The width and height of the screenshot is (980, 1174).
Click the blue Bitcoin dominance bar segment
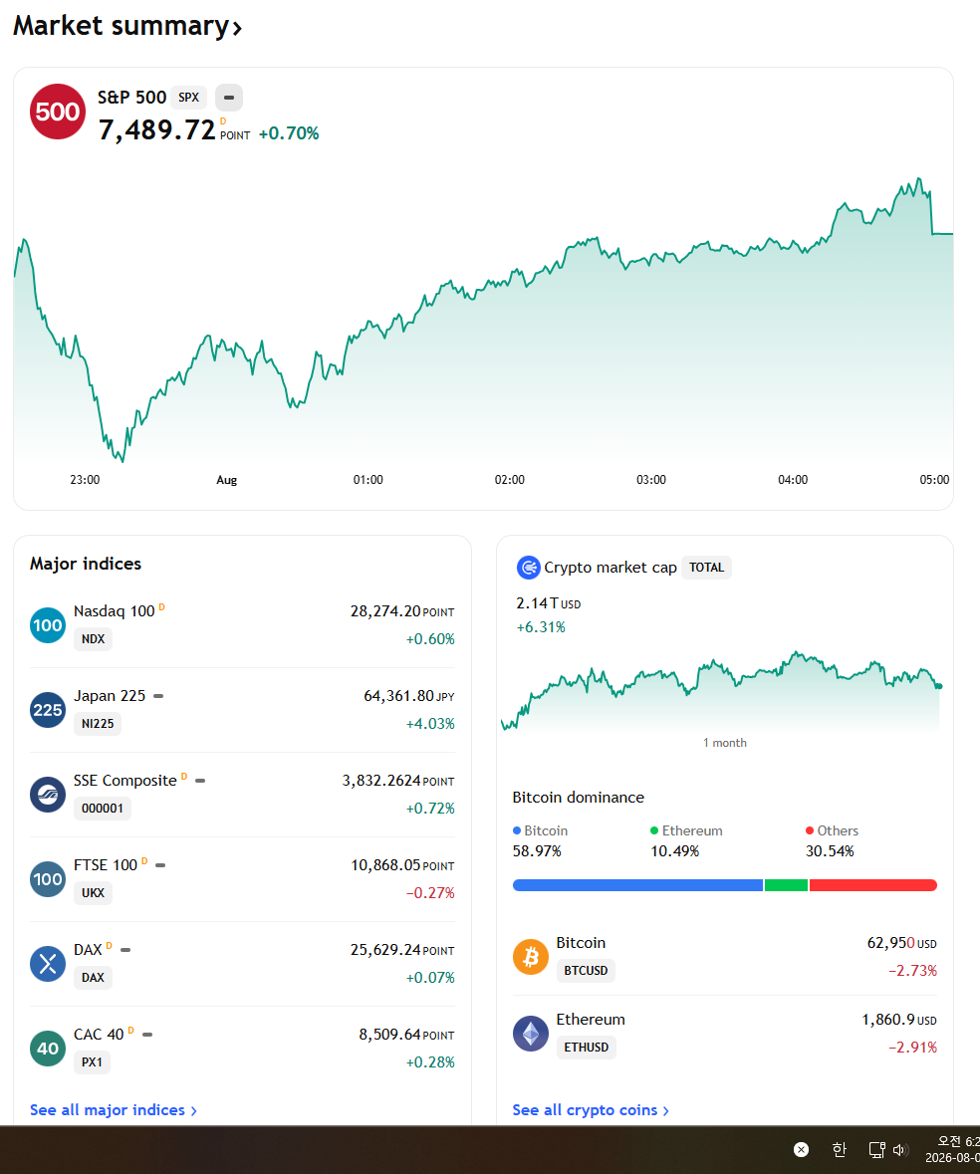pos(637,886)
